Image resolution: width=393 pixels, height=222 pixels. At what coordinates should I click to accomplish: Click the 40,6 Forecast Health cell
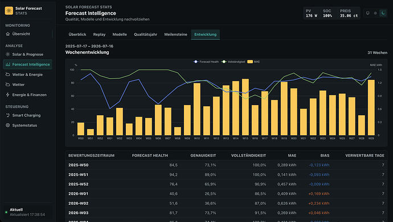[x=174, y=193]
